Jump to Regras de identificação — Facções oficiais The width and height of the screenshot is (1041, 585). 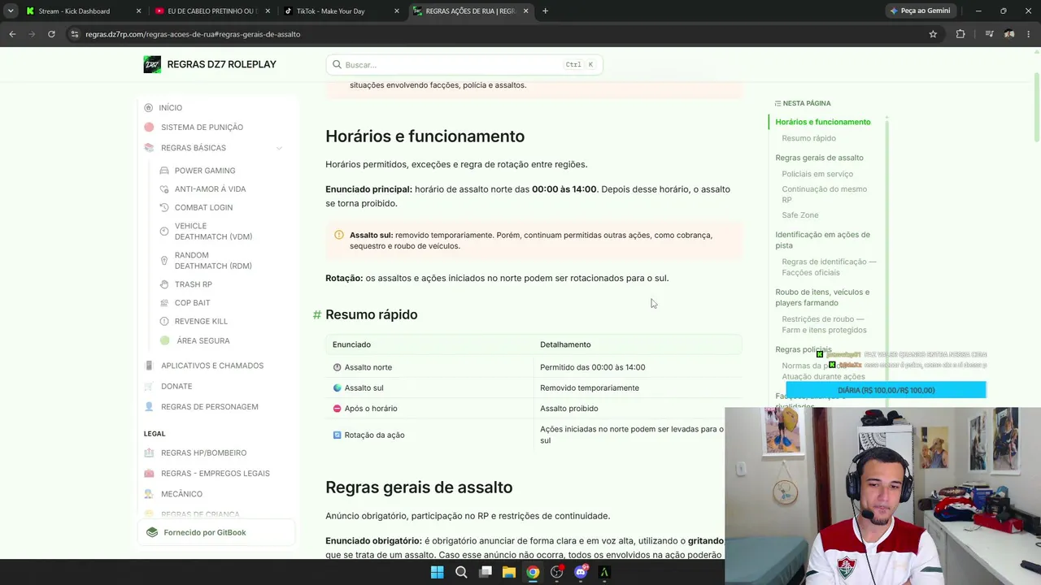tap(829, 267)
